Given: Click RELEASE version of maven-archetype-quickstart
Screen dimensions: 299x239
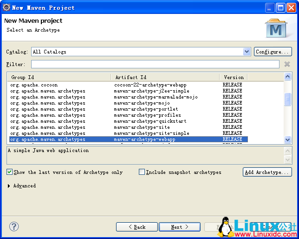Looking at the screenshot, I should point(232,121).
